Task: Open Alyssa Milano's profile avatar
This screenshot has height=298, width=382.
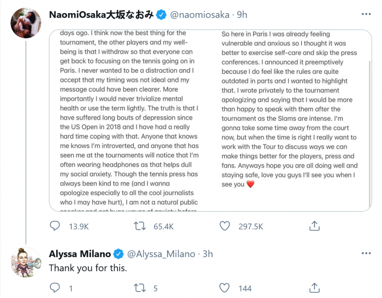Action: pos(26,262)
